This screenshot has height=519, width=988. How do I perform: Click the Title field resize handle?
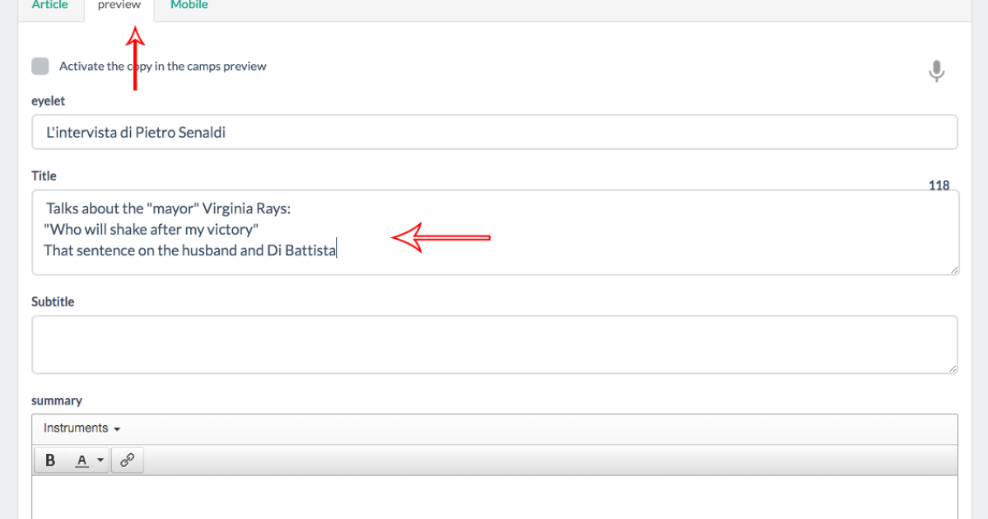(953, 269)
